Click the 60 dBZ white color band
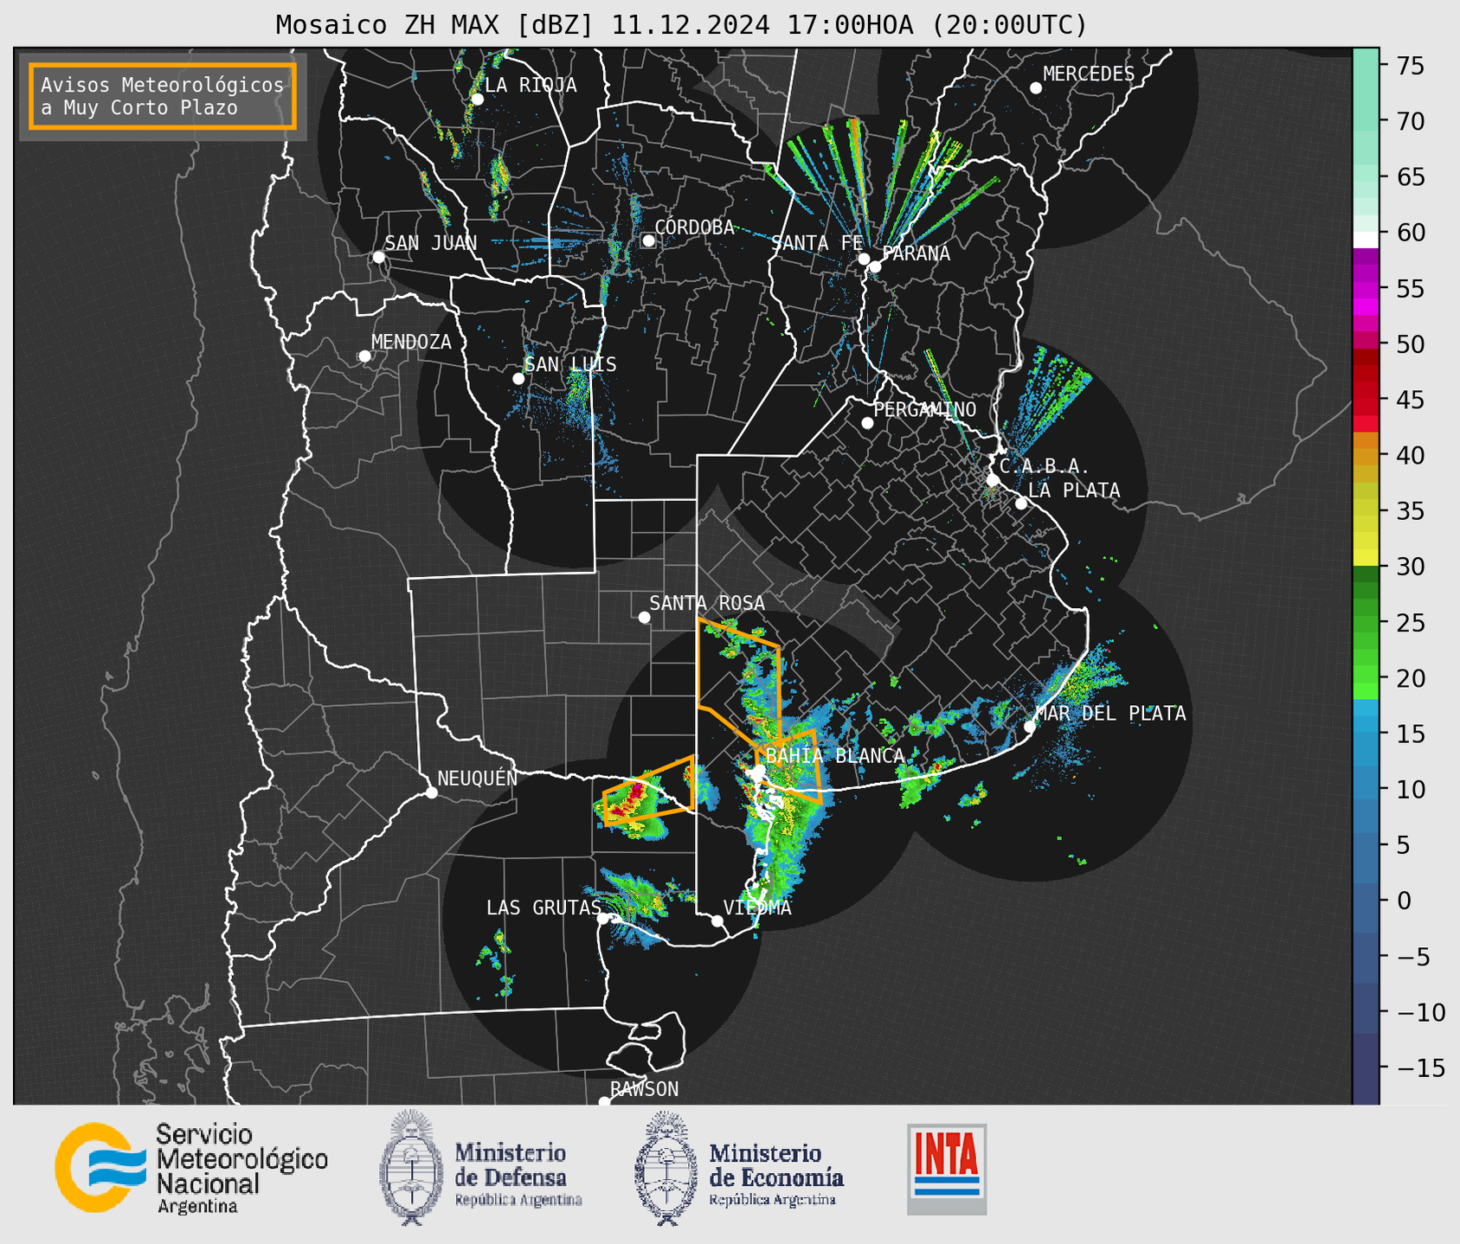This screenshot has height=1244, width=1460. point(1365,239)
